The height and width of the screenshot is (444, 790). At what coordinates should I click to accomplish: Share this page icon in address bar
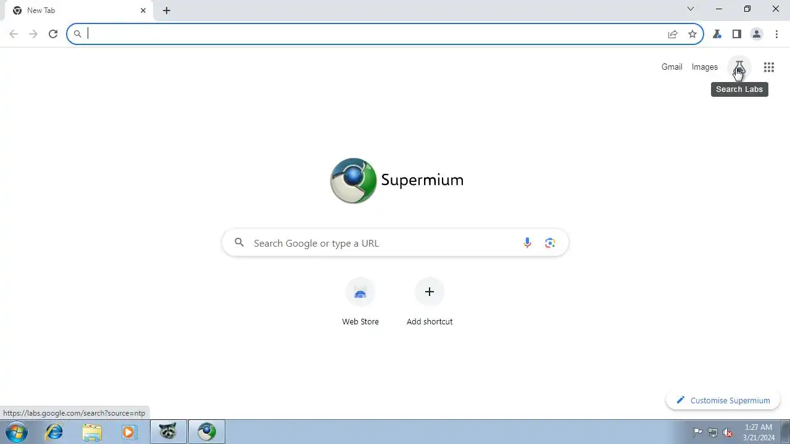coord(673,34)
